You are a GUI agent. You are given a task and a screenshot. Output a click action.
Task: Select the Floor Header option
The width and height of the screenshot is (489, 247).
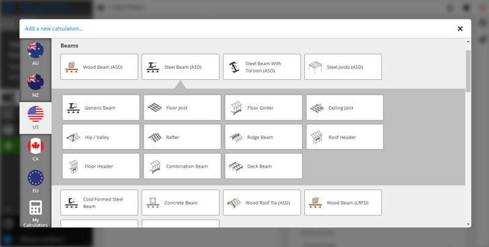coord(101,166)
